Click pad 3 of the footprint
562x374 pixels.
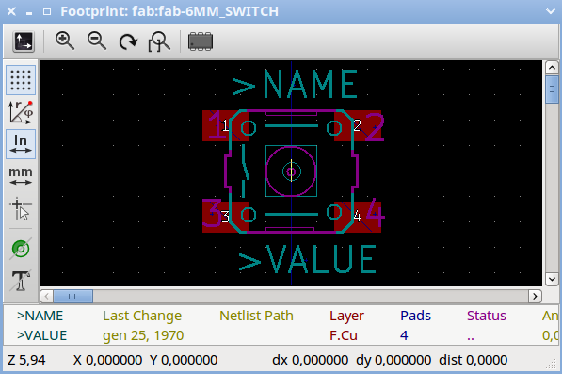pos(225,217)
